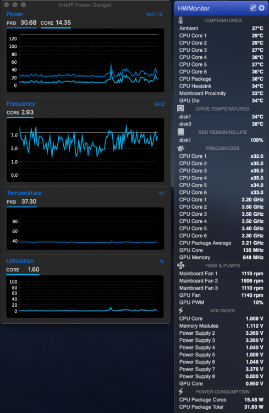Close the Intel Power Gadget window
269x413 pixels.
coord(6,5)
